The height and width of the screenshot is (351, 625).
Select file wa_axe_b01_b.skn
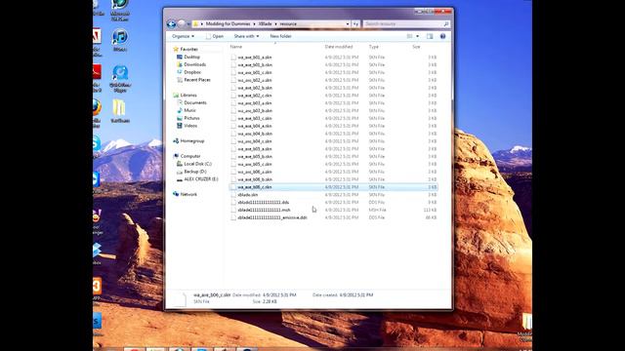coord(255,65)
